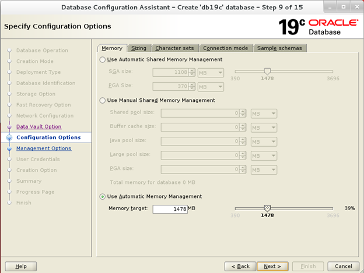Jump to Management Options step
Image resolution: width=364 pixels, height=273 pixels.
[44, 148]
